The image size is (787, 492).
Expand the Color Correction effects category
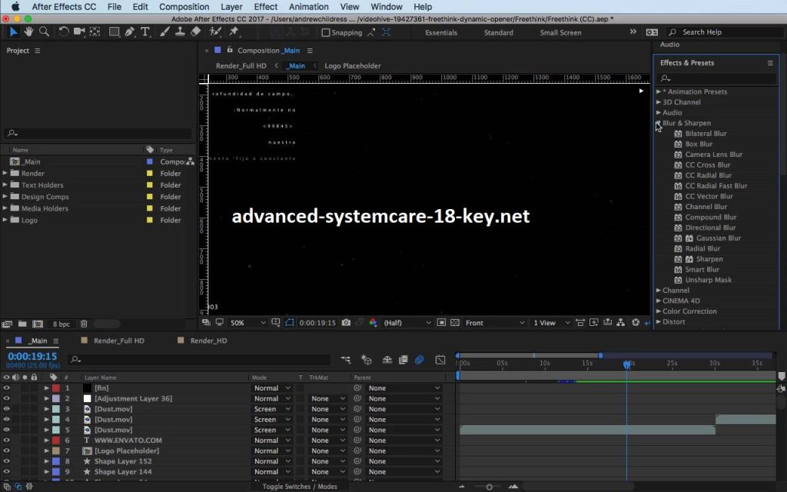(659, 311)
